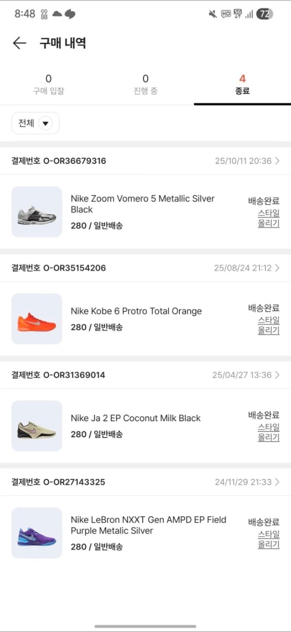Tap the signal strength bars in status bar

(248, 14)
